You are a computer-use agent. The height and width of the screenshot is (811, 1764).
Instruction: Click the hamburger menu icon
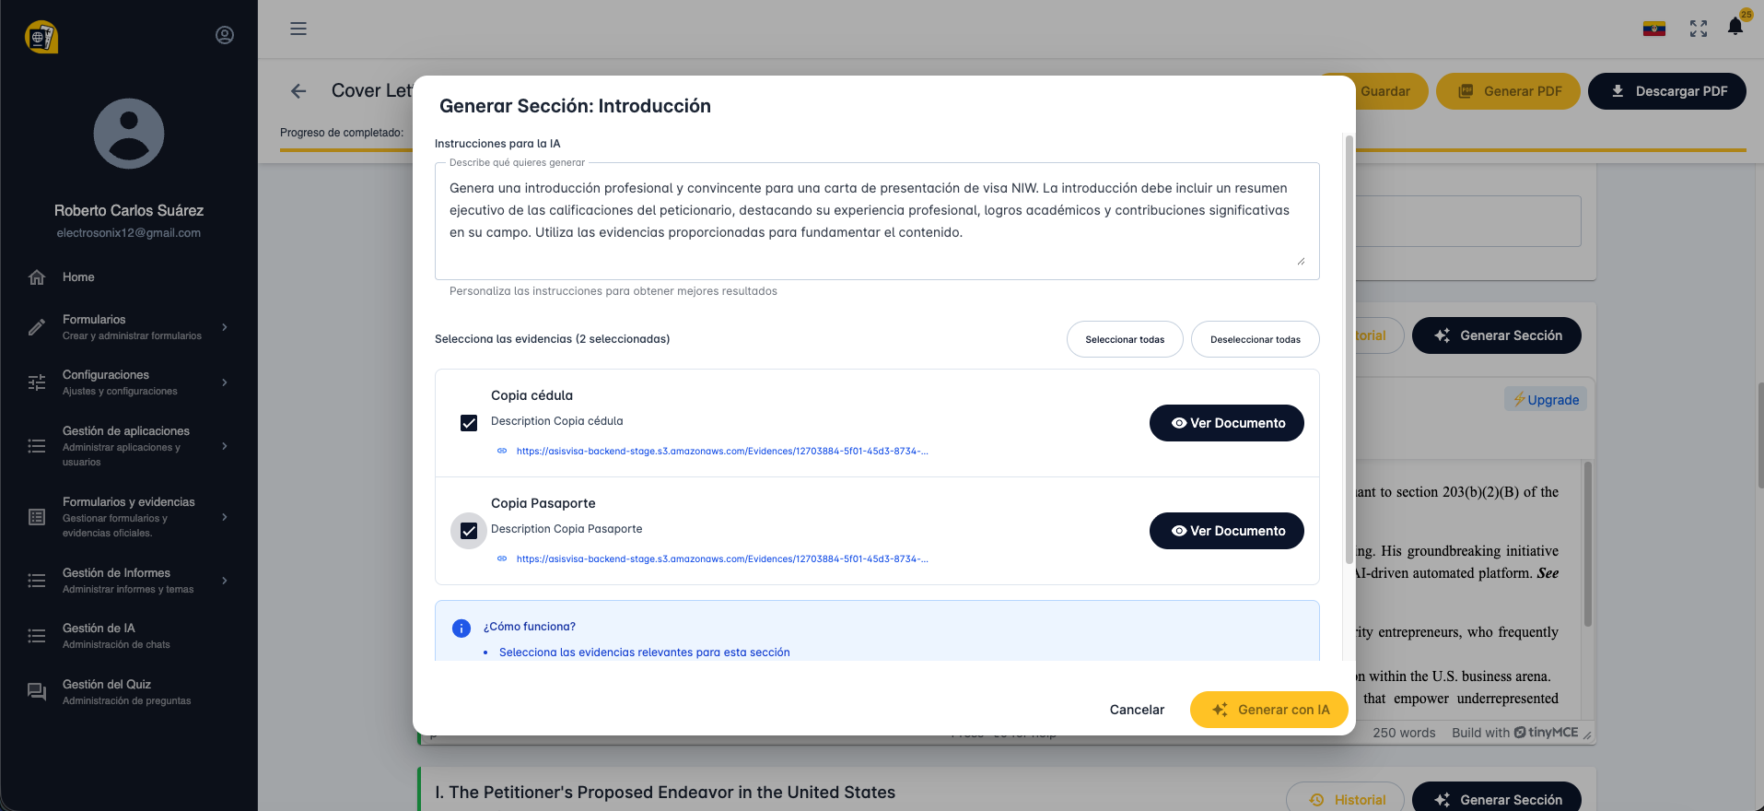coord(298,29)
